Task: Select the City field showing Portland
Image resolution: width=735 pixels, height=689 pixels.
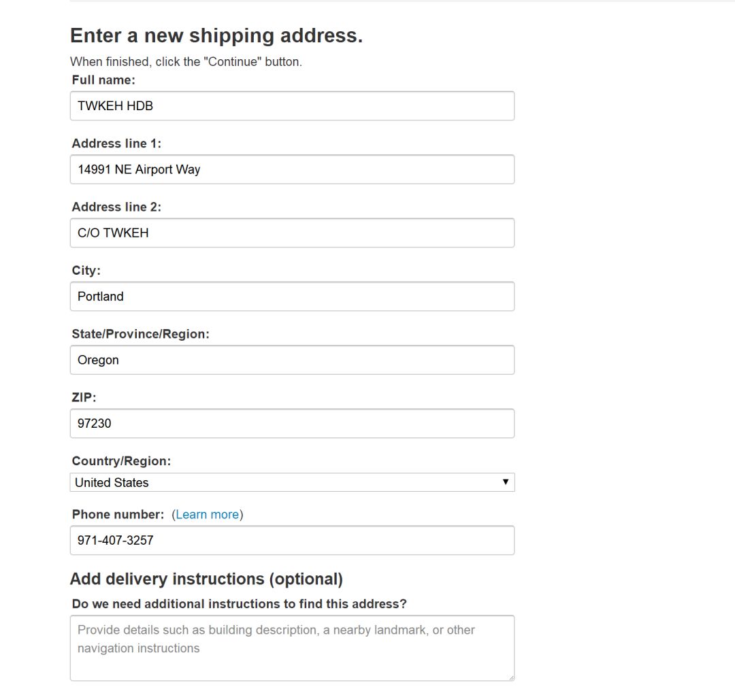Action: (x=292, y=297)
